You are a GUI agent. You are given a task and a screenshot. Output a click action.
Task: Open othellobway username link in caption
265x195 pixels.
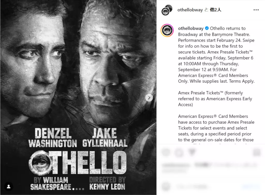tap(191, 28)
